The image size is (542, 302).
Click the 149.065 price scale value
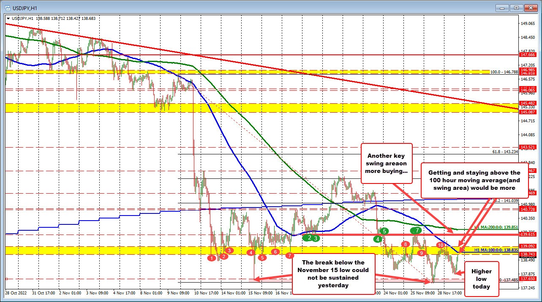(528, 24)
